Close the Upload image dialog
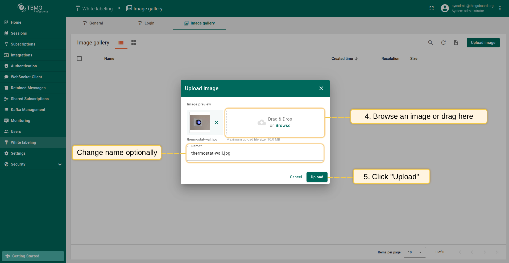This screenshot has width=509, height=263. tap(321, 88)
